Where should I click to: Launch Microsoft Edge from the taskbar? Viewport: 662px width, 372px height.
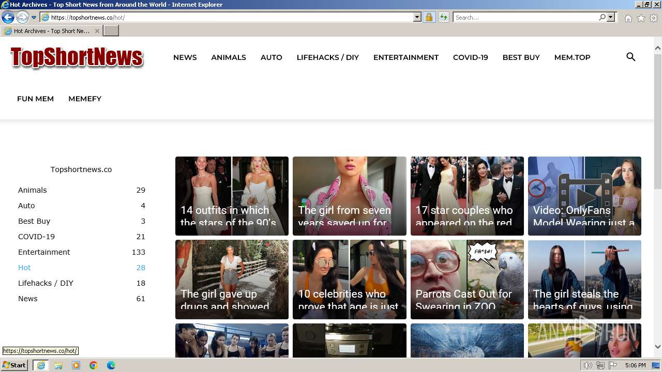[111, 365]
